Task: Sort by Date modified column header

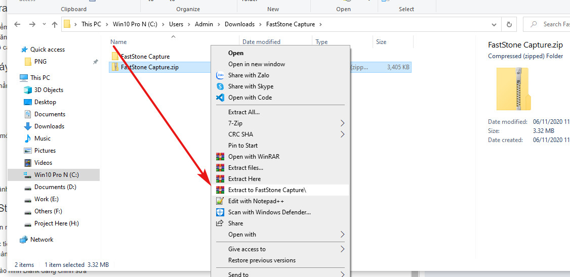Action: [261, 42]
